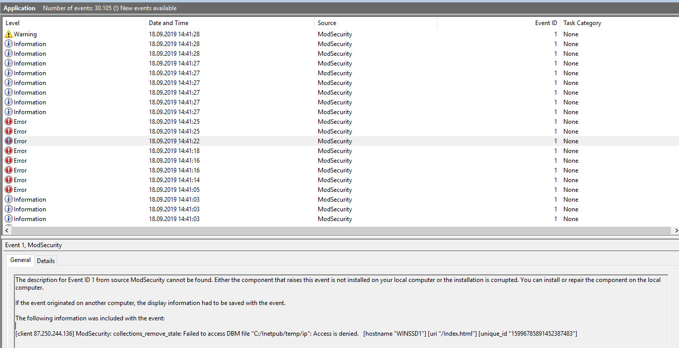Click the error icon of the 14:41:22 event
Screen dimensions: 679x348
[9, 141]
